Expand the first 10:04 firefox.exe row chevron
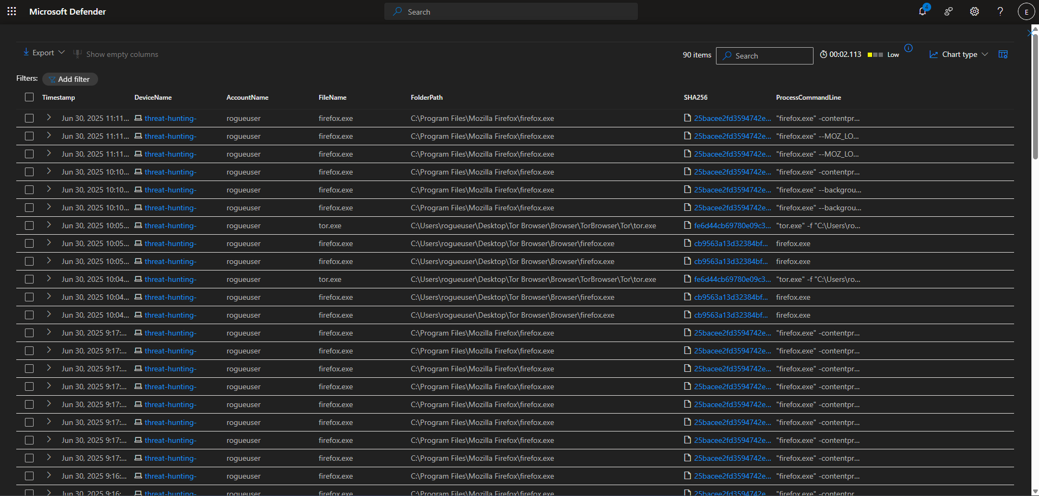Image resolution: width=1039 pixels, height=496 pixels. point(49,297)
